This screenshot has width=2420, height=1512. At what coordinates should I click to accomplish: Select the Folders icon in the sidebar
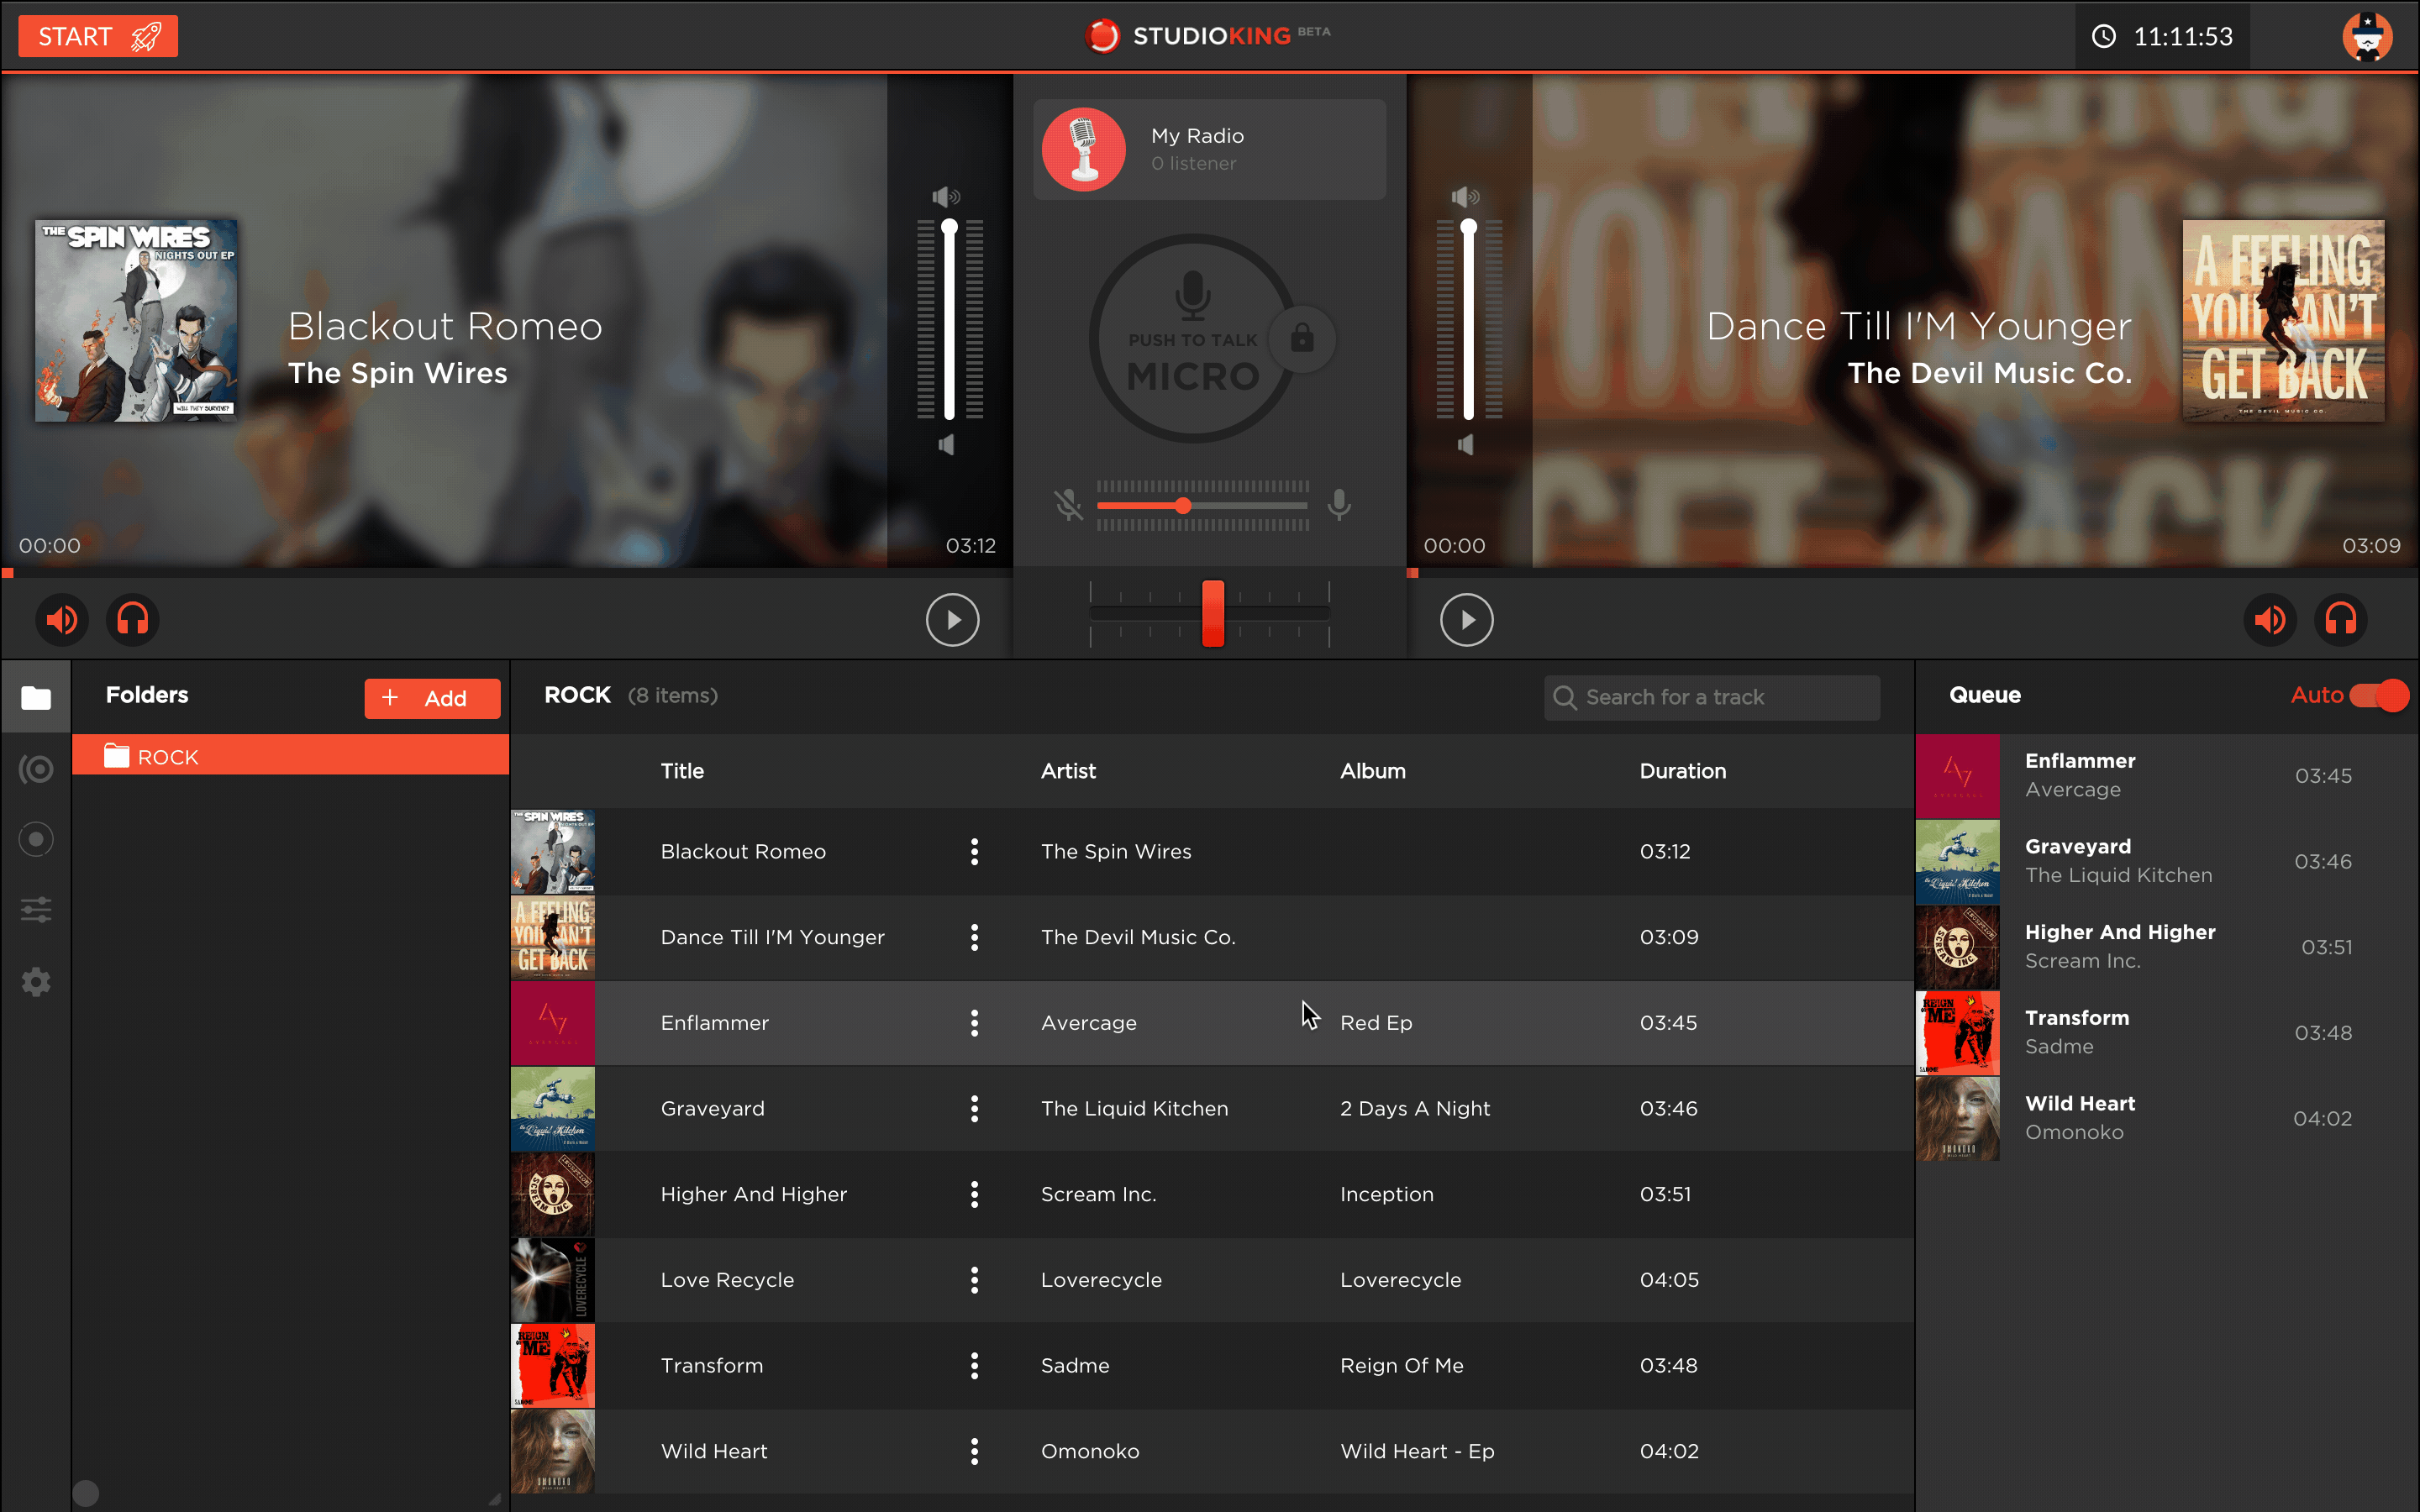36,697
